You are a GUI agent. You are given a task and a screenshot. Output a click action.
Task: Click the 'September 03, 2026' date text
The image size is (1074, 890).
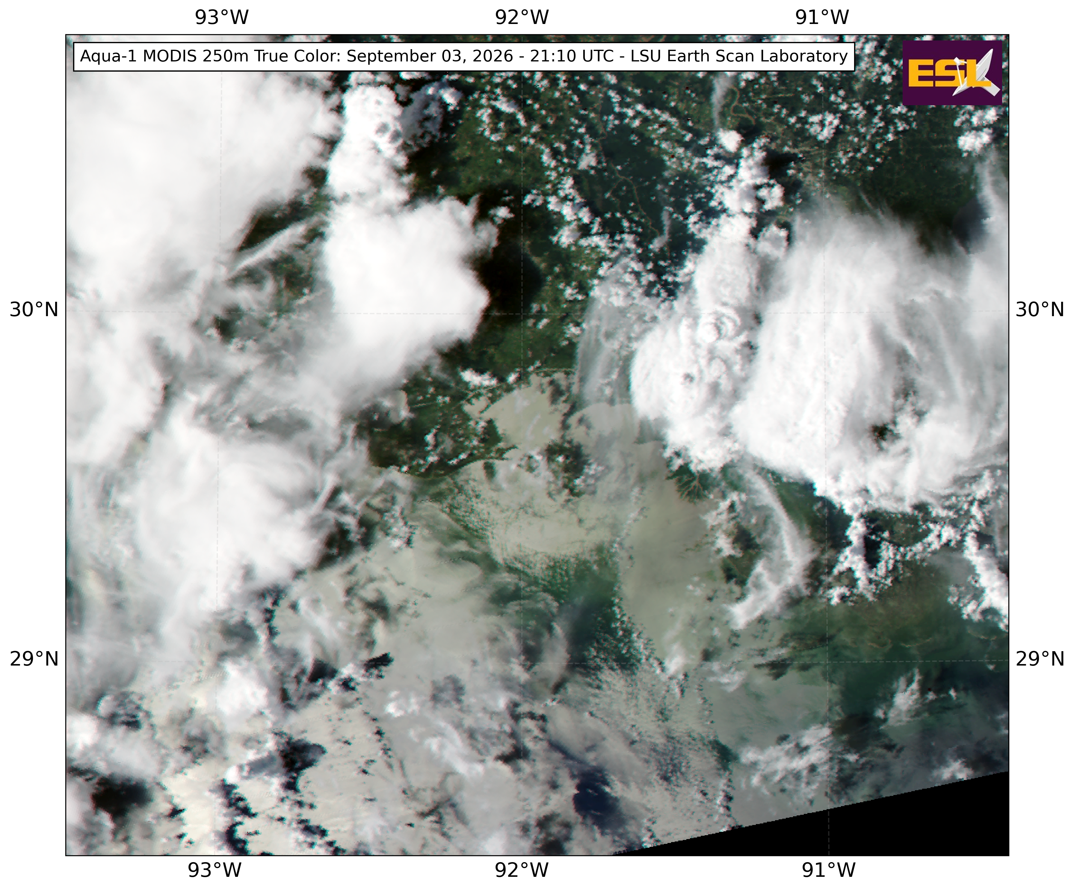pos(430,56)
